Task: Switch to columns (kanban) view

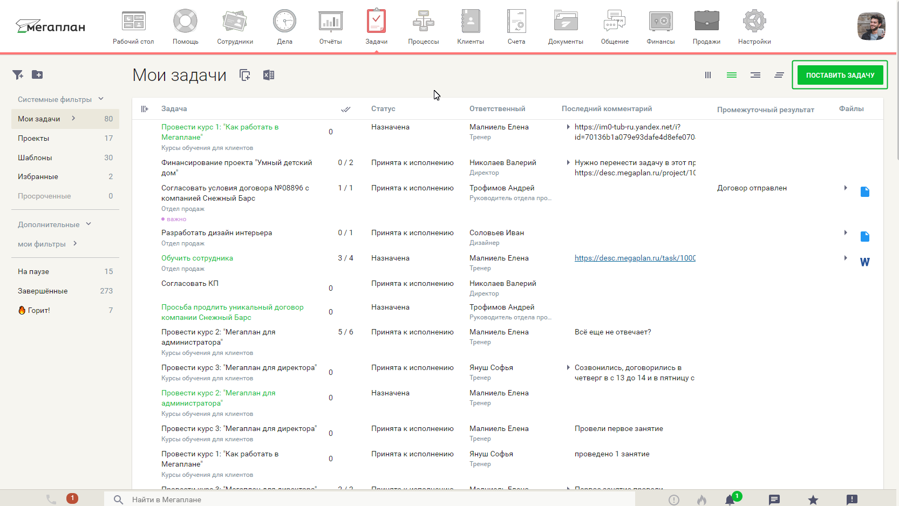Action: point(708,75)
